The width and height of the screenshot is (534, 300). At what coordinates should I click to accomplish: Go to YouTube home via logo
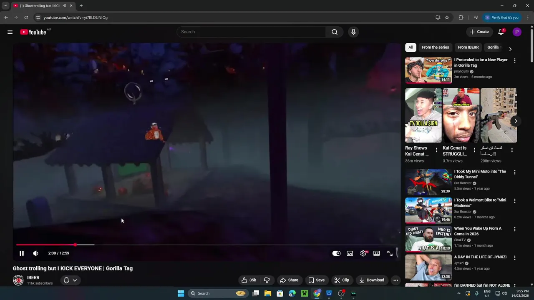33,32
